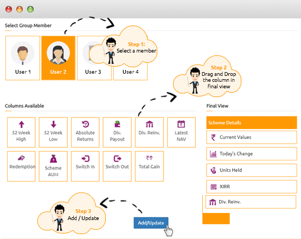Image resolution: width=301 pixels, height=239 pixels.
Task: Click the Scheme AUM money bag icon
Action: [x=53, y=159]
